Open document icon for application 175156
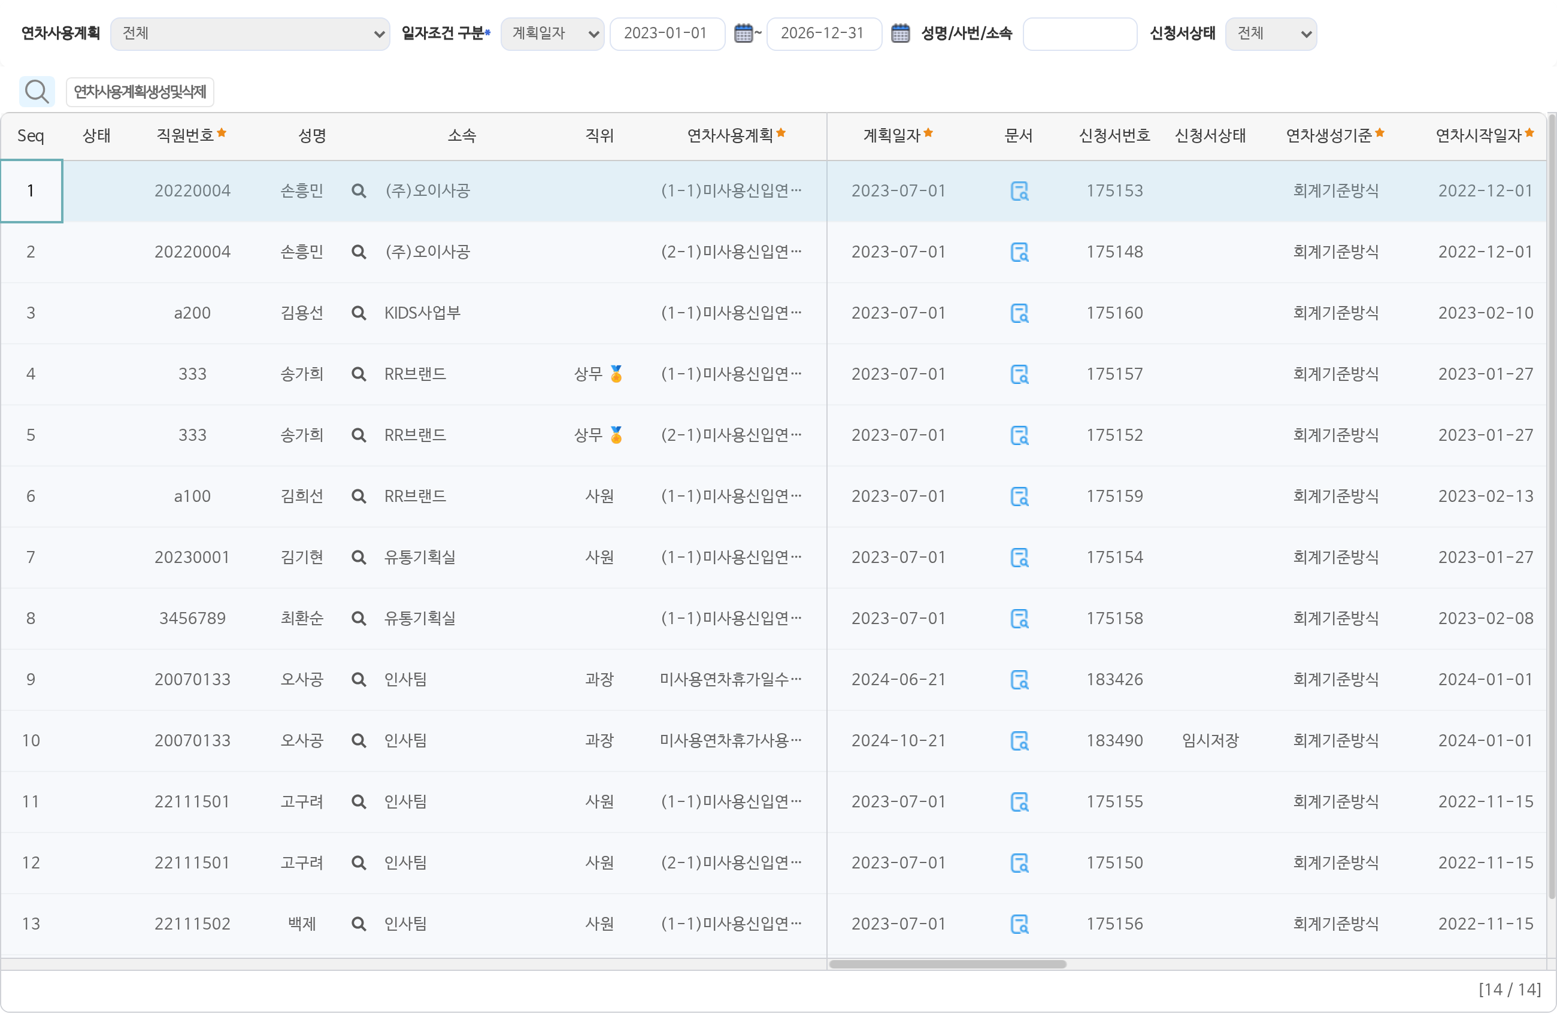Screen dimensions: 1557x1017 coord(1019,924)
